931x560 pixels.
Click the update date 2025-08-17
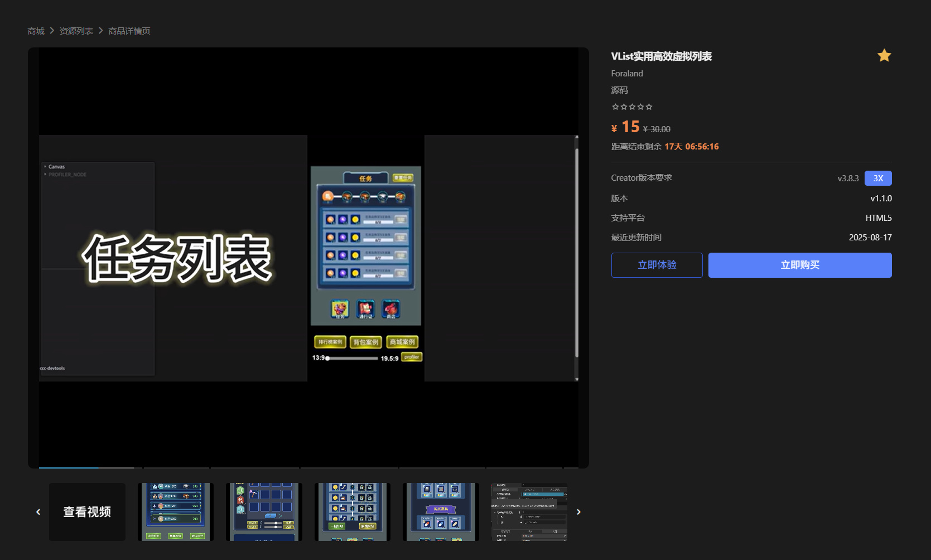click(x=870, y=238)
